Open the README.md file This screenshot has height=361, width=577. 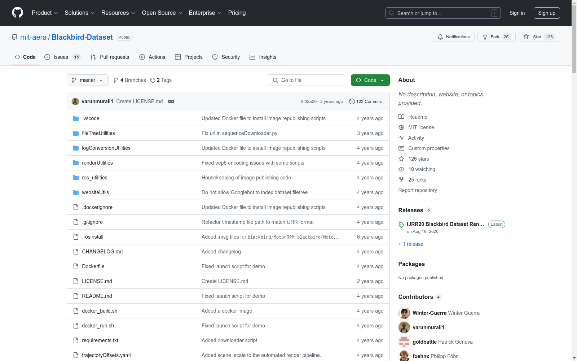(x=97, y=296)
